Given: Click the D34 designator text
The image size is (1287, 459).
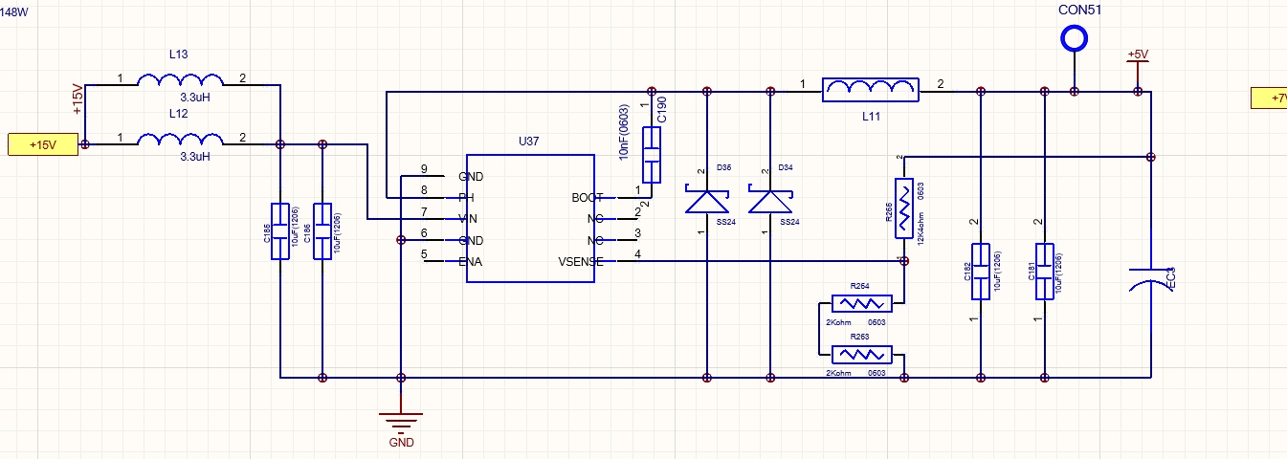Looking at the screenshot, I should point(785,168).
